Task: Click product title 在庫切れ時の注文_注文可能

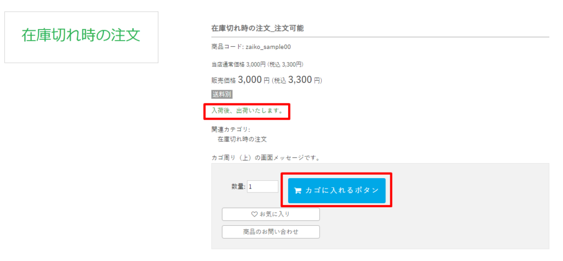Action: [257, 28]
